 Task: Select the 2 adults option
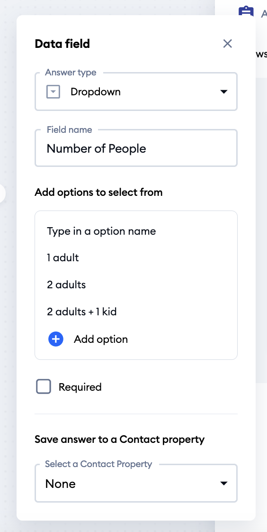pos(66,284)
